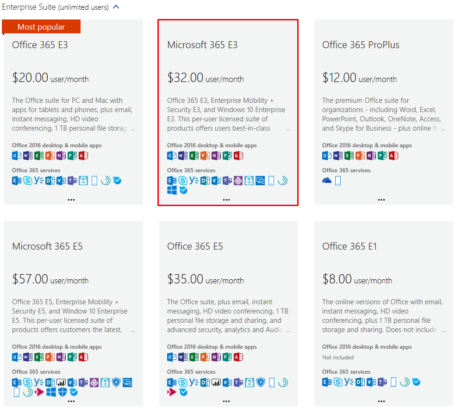Click the Yammer icon in the Office 365 E5 services row
The width and height of the screenshot is (456, 408).
(193, 383)
